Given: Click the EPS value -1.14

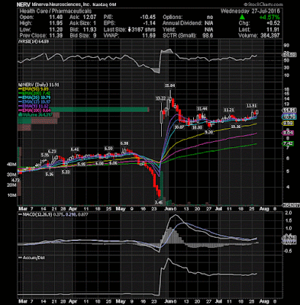Looking at the screenshot, I should (150, 24).
